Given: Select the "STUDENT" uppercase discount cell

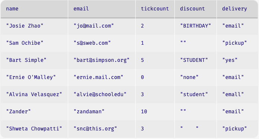Looking at the screenshot, I should (x=196, y=60).
